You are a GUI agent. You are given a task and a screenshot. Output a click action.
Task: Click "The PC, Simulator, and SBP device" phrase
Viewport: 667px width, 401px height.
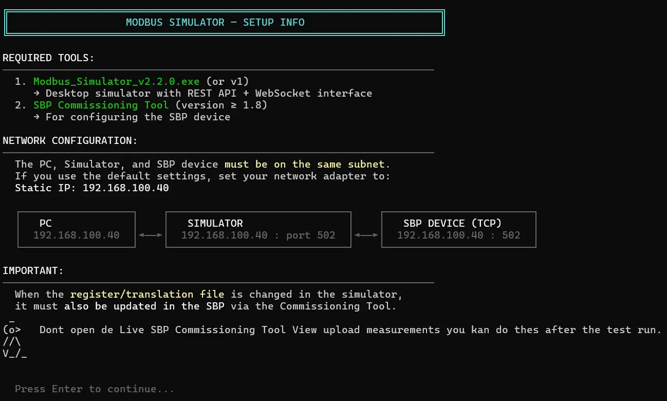click(118, 165)
